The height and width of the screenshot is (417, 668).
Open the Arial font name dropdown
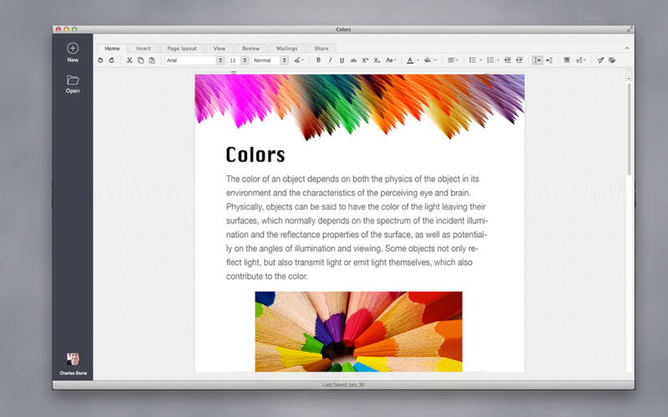point(220,60)
